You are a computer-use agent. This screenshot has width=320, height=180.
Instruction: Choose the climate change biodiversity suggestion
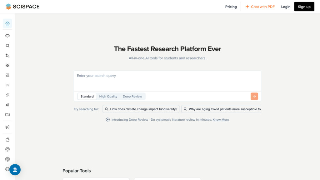pos(141,109)
